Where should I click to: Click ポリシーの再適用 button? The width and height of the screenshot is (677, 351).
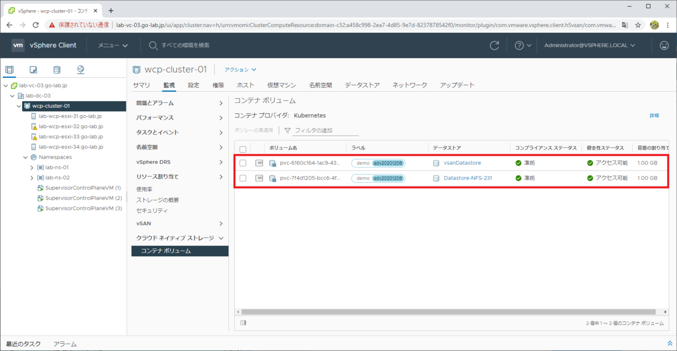(253, 130)
